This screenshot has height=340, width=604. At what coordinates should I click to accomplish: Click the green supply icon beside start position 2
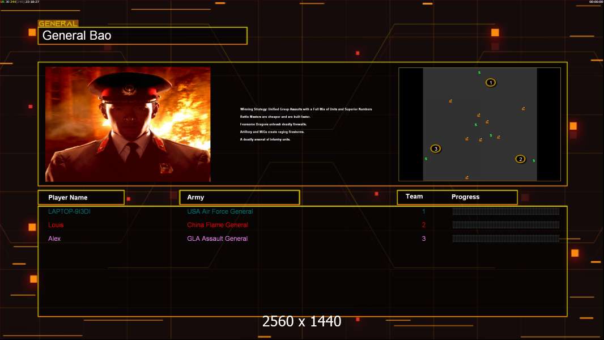coord(534,160)
